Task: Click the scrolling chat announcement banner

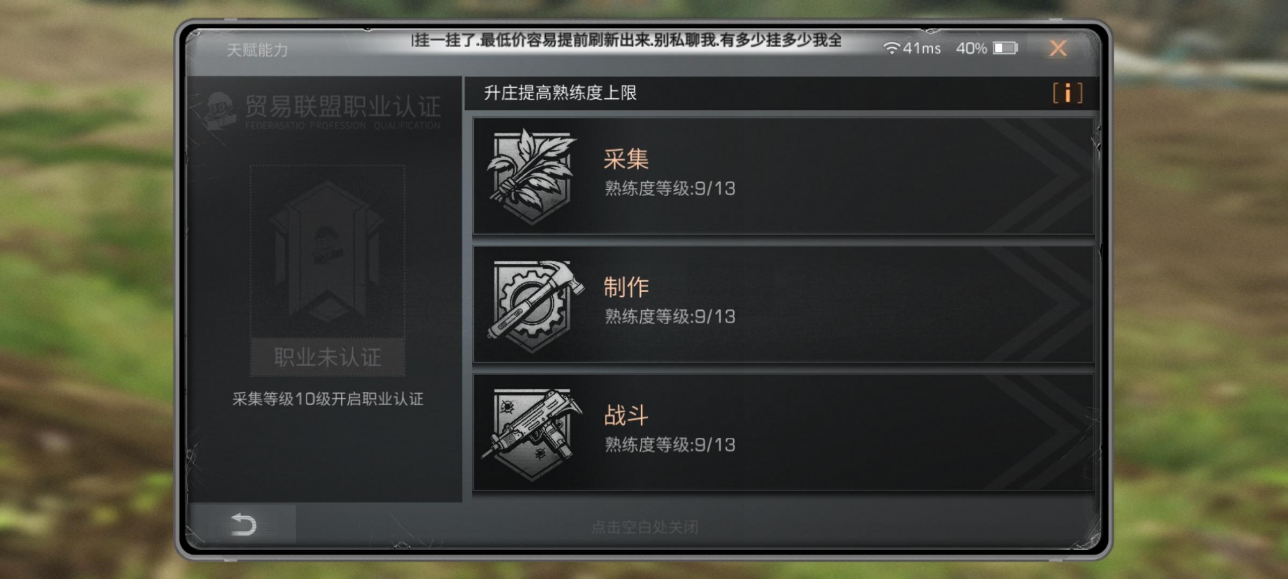Action: [626, 40]
